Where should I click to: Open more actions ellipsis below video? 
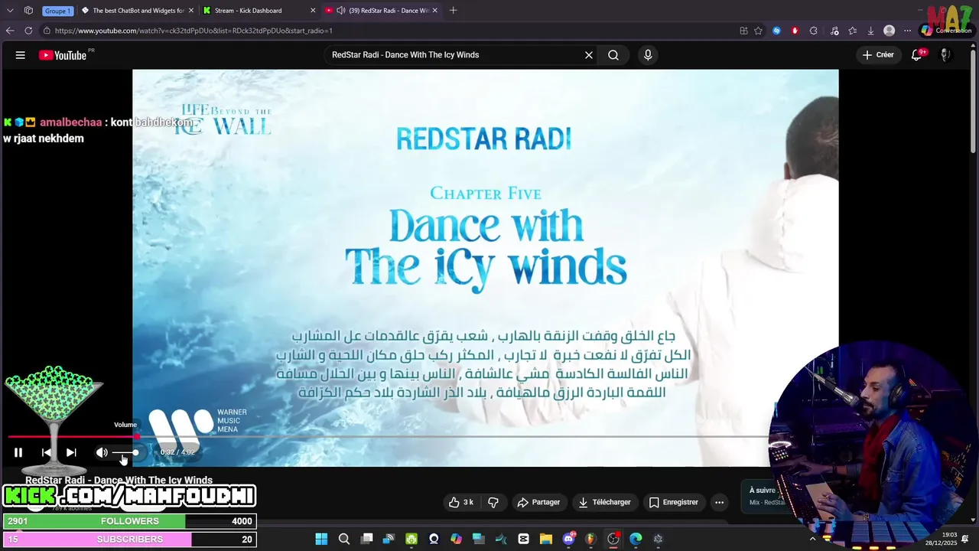click(719, 502)
